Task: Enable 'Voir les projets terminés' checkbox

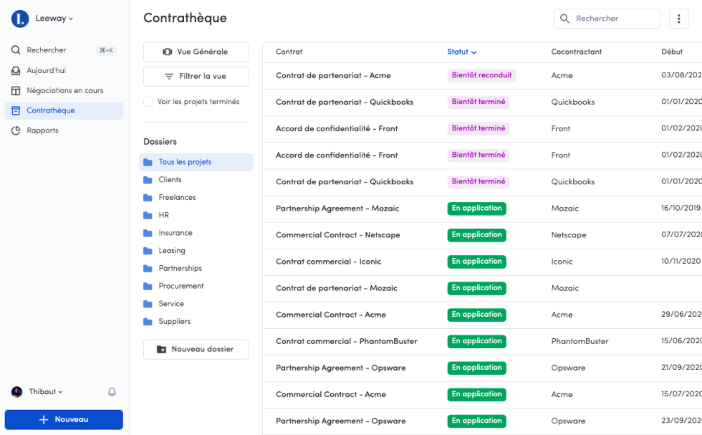Action: coord(148,102)
